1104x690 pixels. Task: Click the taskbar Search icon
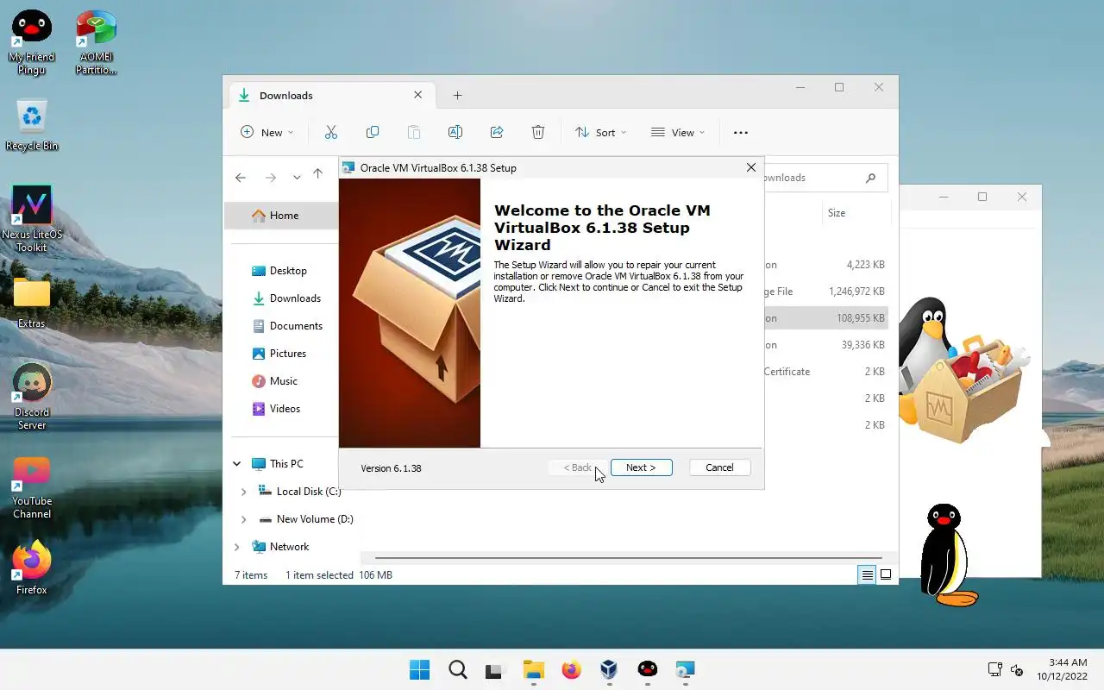(x=458, y=669)
